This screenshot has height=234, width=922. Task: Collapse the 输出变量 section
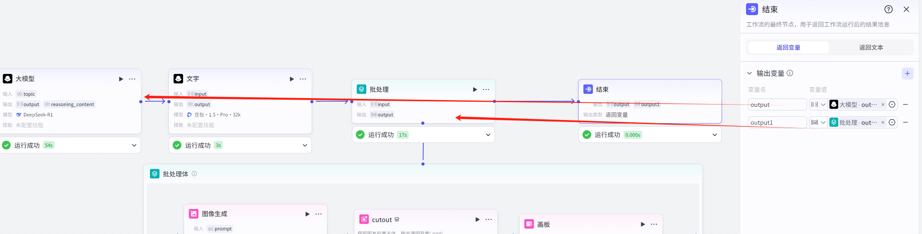click(x=749, y=73)
